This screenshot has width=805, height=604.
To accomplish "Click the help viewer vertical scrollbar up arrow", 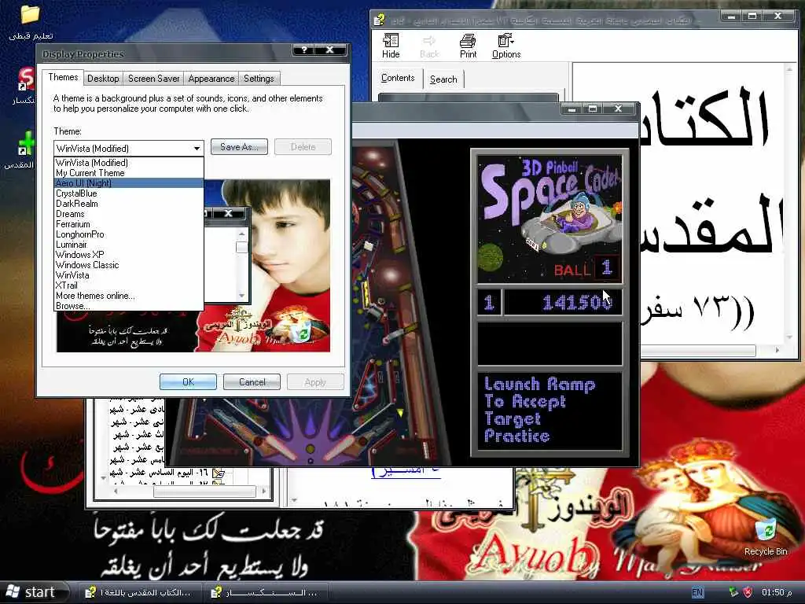I will coord(789,68).
